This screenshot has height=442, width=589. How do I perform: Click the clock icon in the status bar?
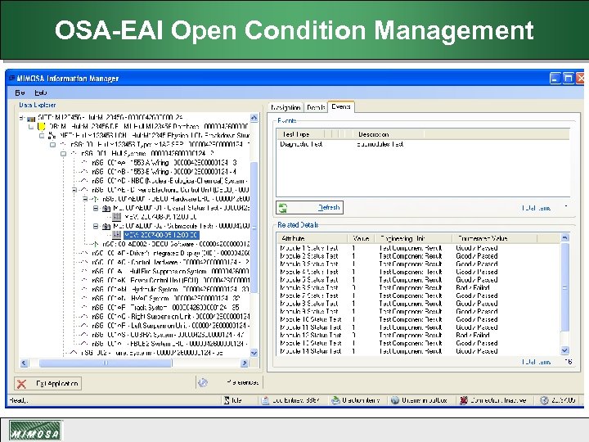544,400
